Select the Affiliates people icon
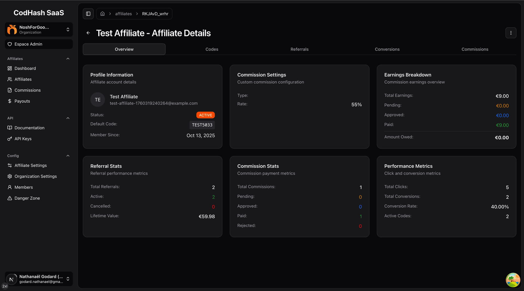The height and width of the screenshot is (291, 524). click(x=10, y=79)
